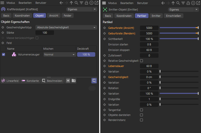
Task: Open Mischen dropdown set to Normal
Action: (x=60, y=54)
